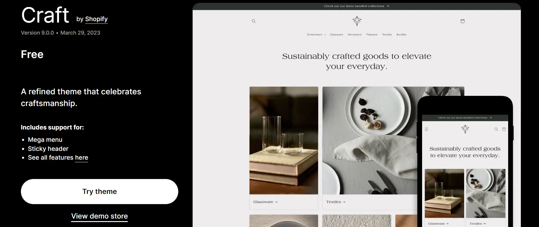The image size is (539, 227).
Task: Click 'A refined theme that celebrates craftsmanship' text
Action: click(81, 97)
